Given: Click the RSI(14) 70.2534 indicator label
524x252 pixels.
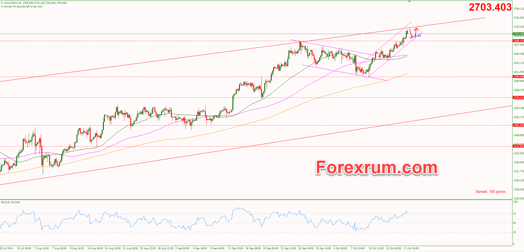Looking at the screenshot, I should point(10,202).
